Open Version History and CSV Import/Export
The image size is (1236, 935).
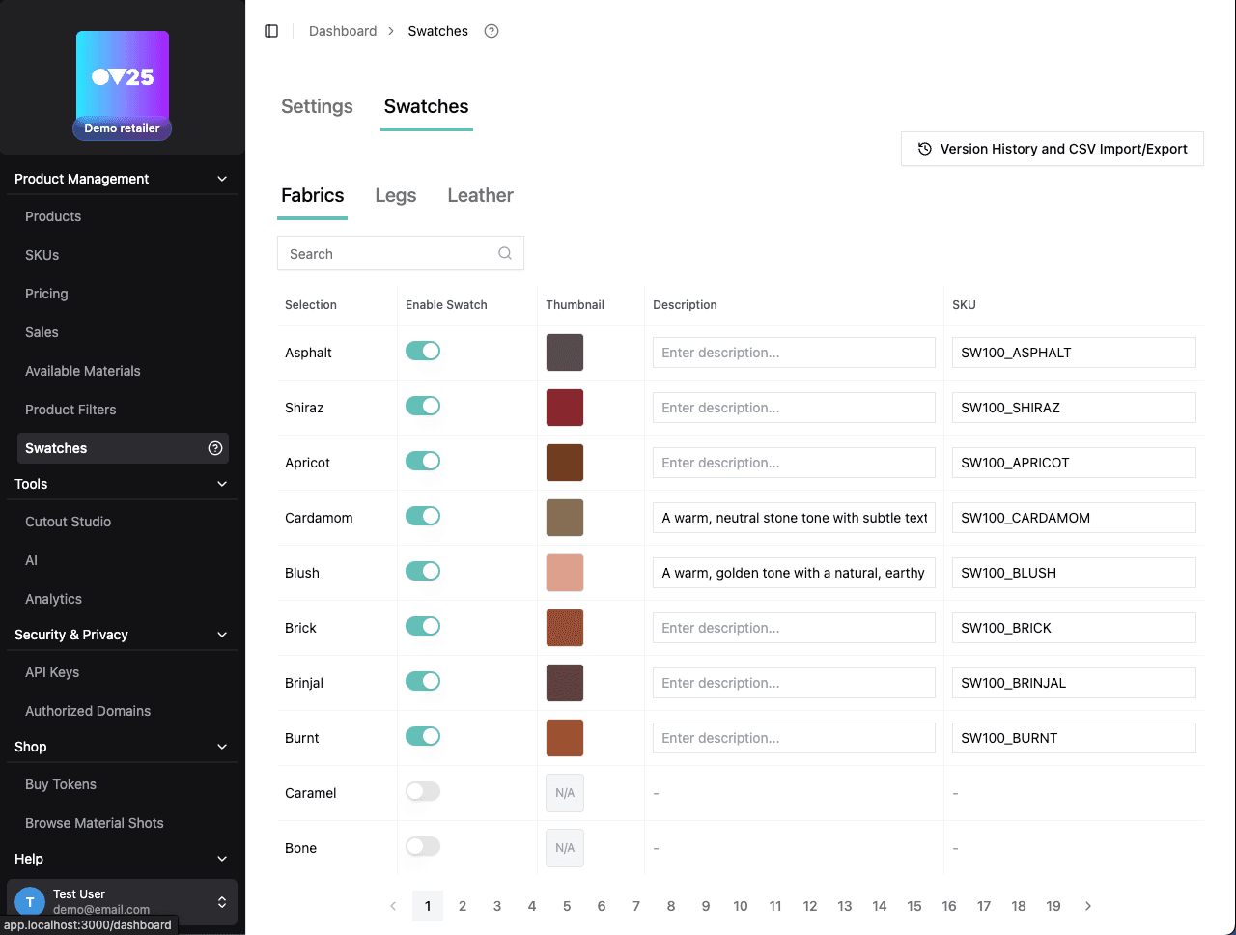click(x=1053, y=149)
